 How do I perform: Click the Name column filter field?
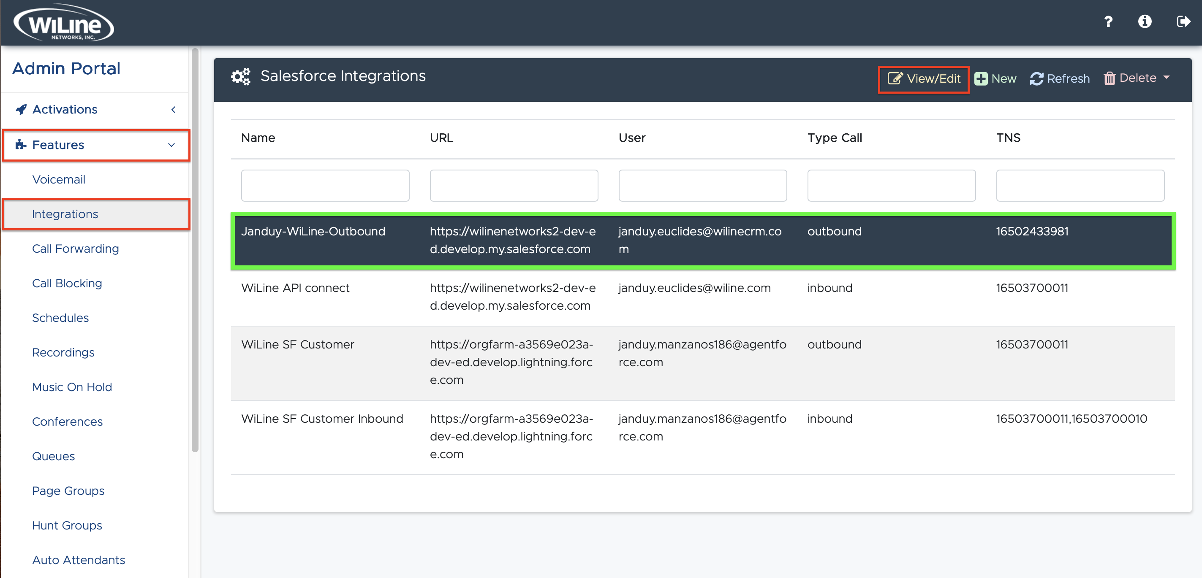(x=325, y=185)
